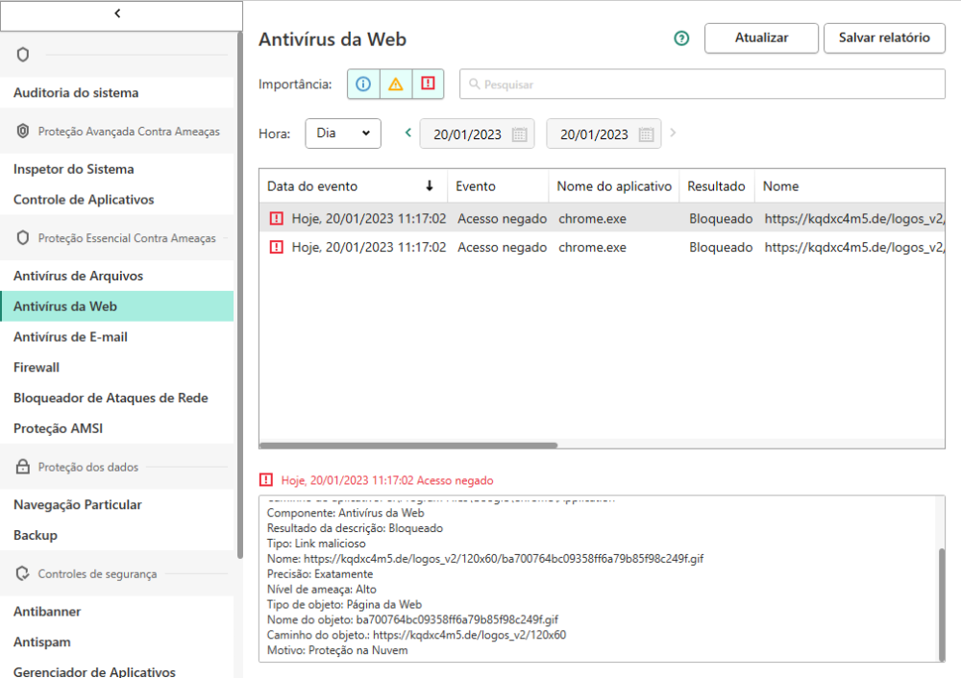Click the start date field 20/01/2023
This screenshot has width=961, height=678.
[477, 133]
